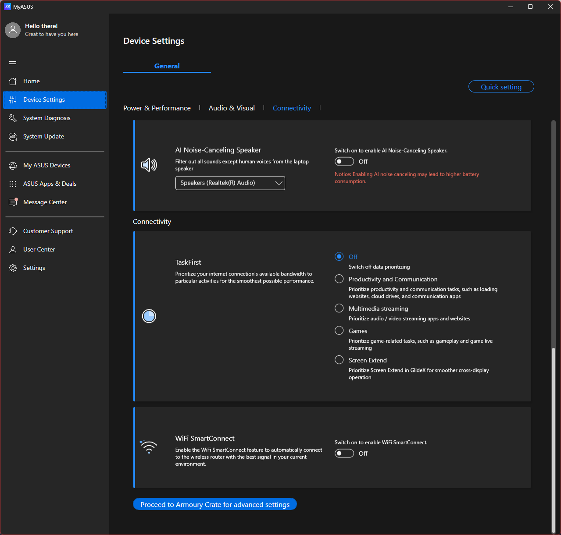Open Home in the sidebar
The height and width of the screenshot is (535, 561).
point(55,81)
